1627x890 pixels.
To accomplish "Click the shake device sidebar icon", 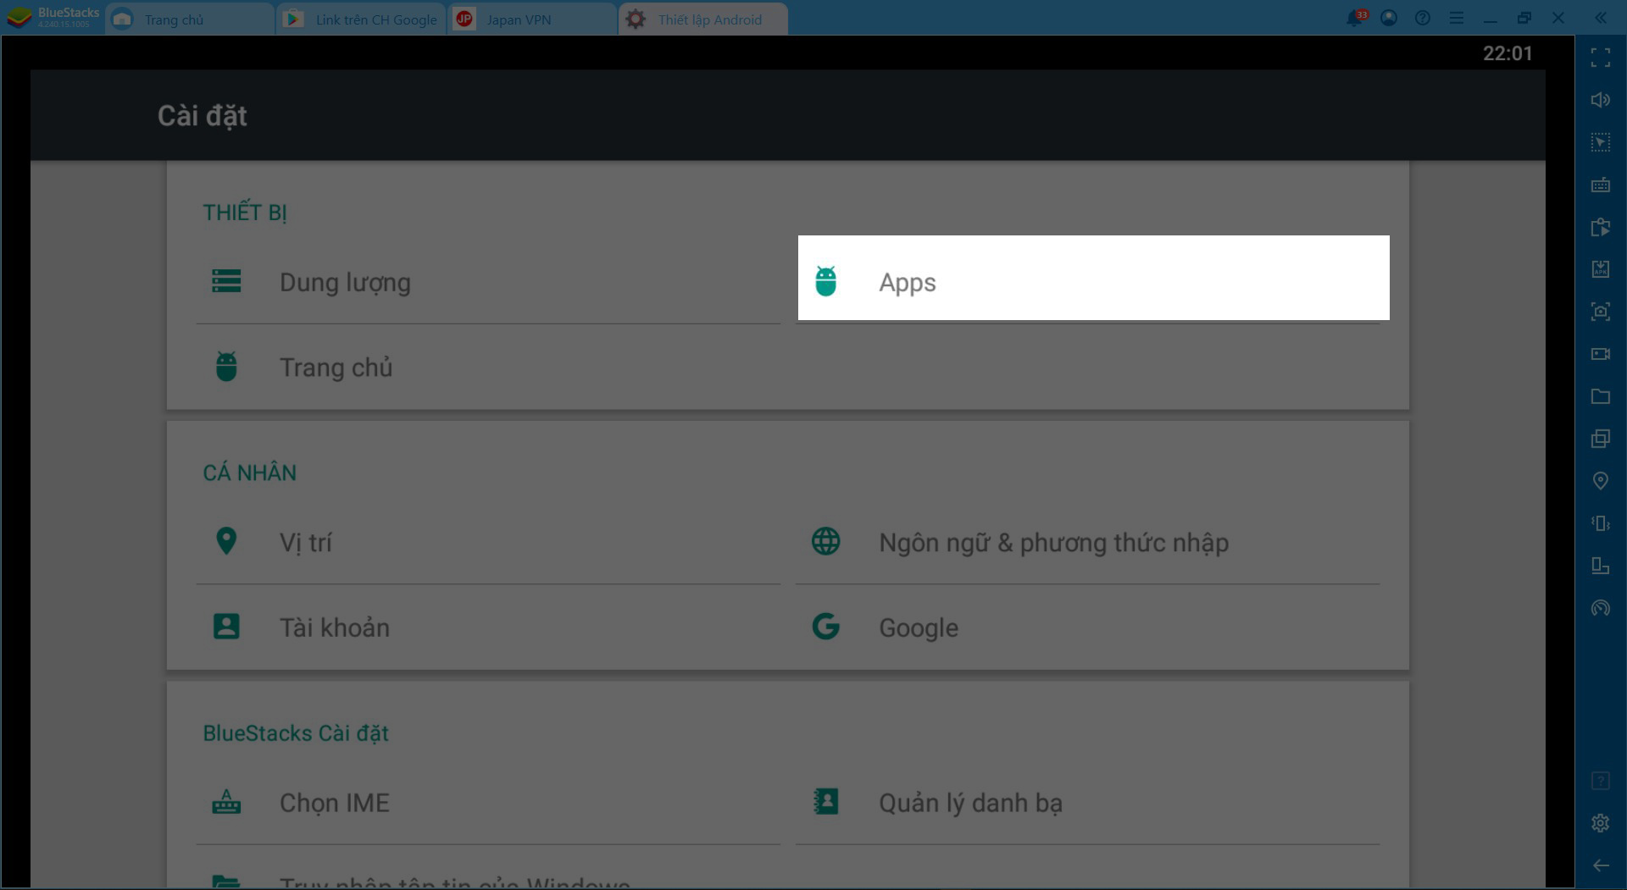I will [1600, 523].
